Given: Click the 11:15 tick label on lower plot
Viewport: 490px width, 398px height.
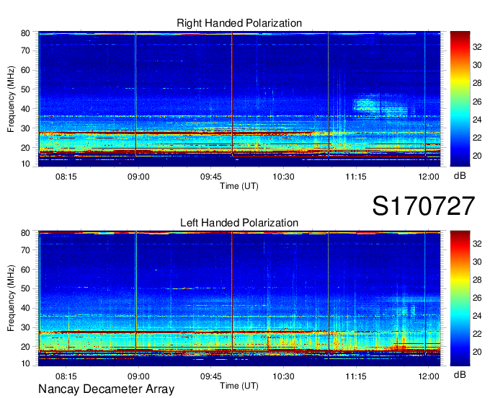Looking at the screenshot, I should pyautogui.click(x=356, y=376).
